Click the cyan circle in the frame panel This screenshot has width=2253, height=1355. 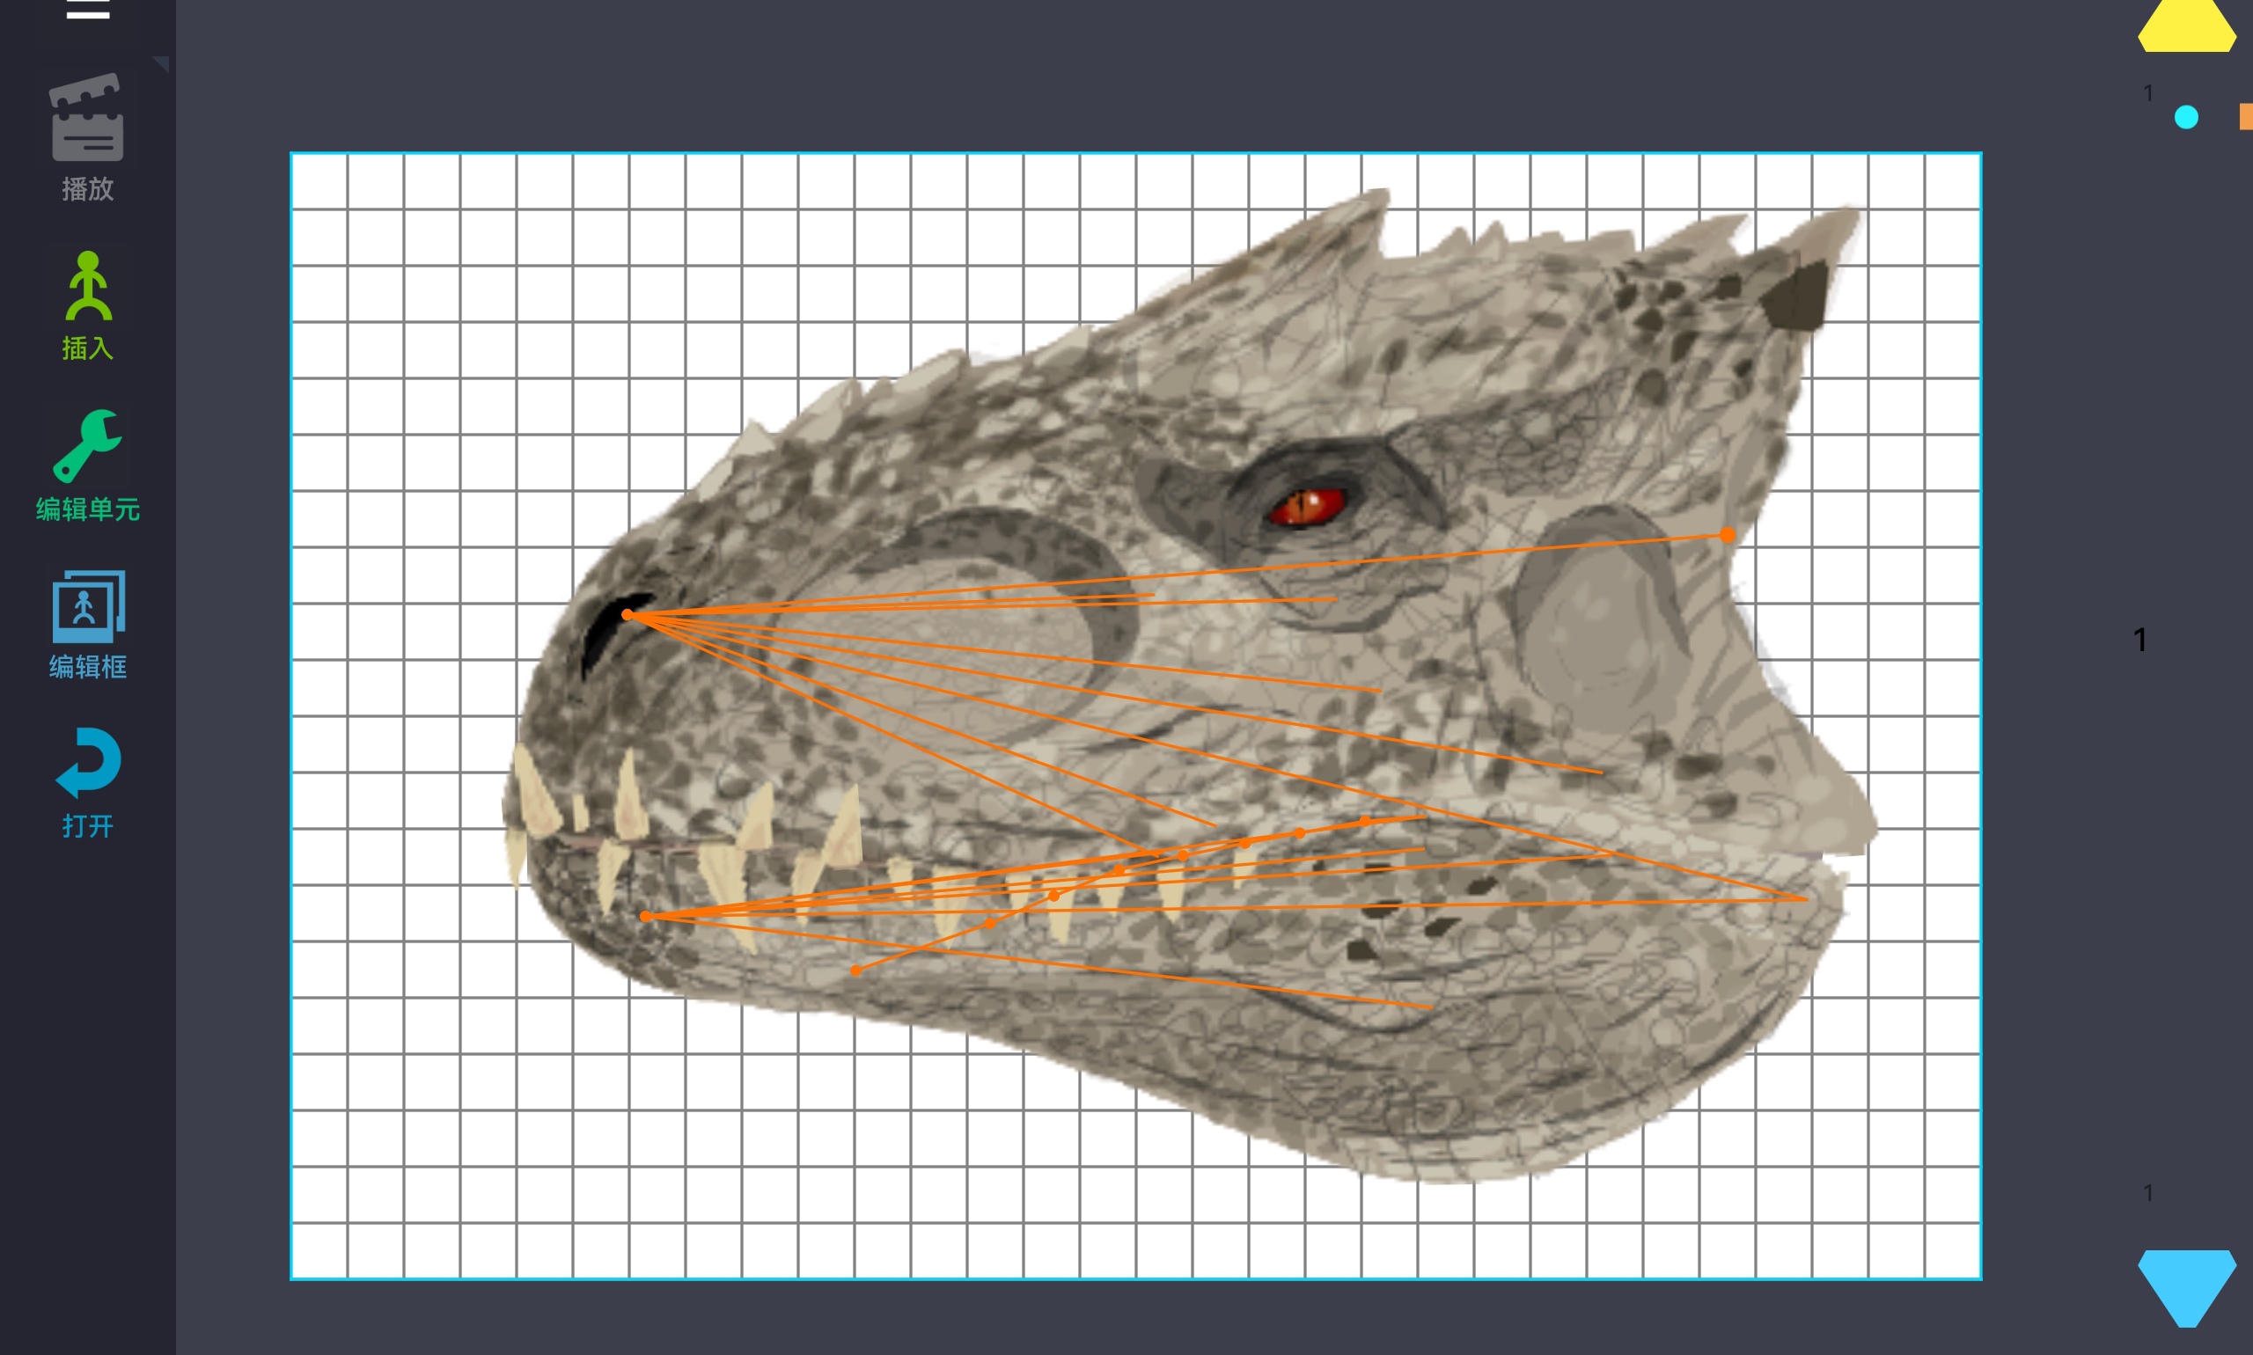click(x=2186, y=118)
